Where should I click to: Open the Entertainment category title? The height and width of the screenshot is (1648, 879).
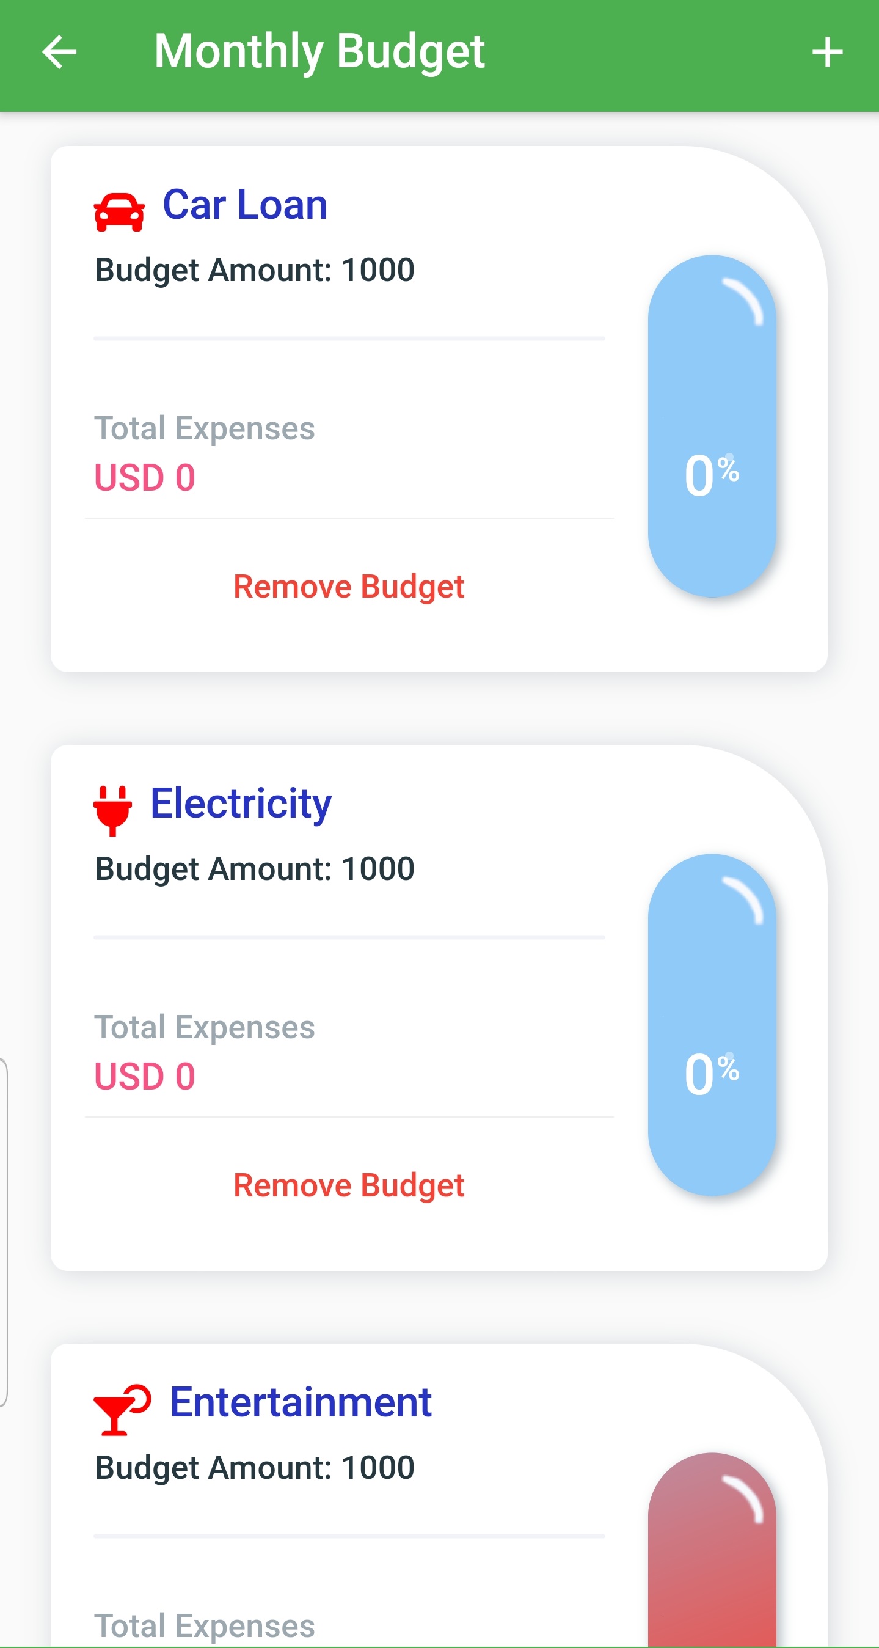click(x=301, y=1402)
